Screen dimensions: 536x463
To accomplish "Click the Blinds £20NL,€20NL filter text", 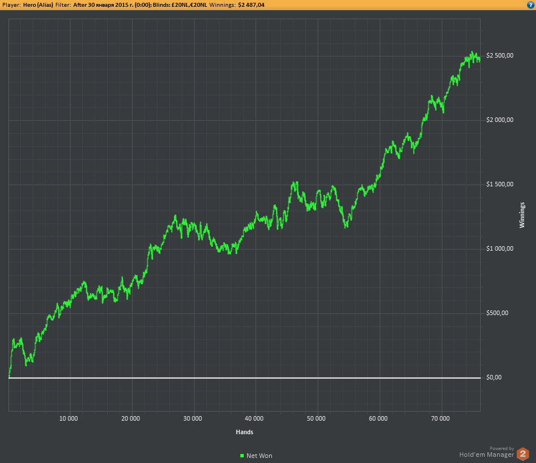I will [180, 5].
